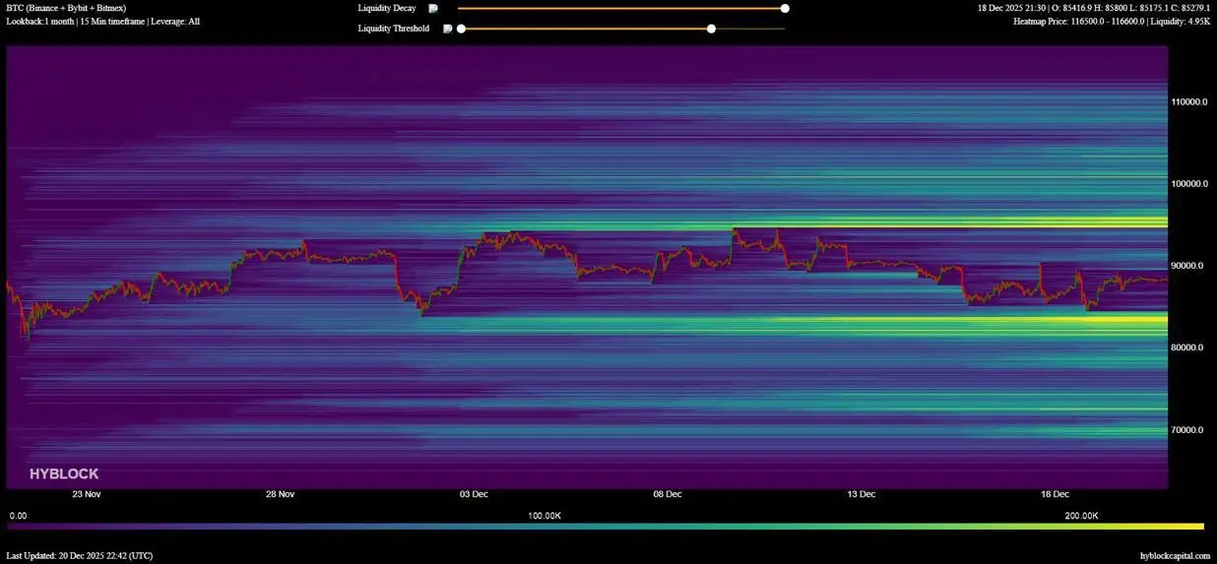Screen dimensions: 1217x564
Task: Click the Liquidity Threshold info icon
Action: (448, 29)
